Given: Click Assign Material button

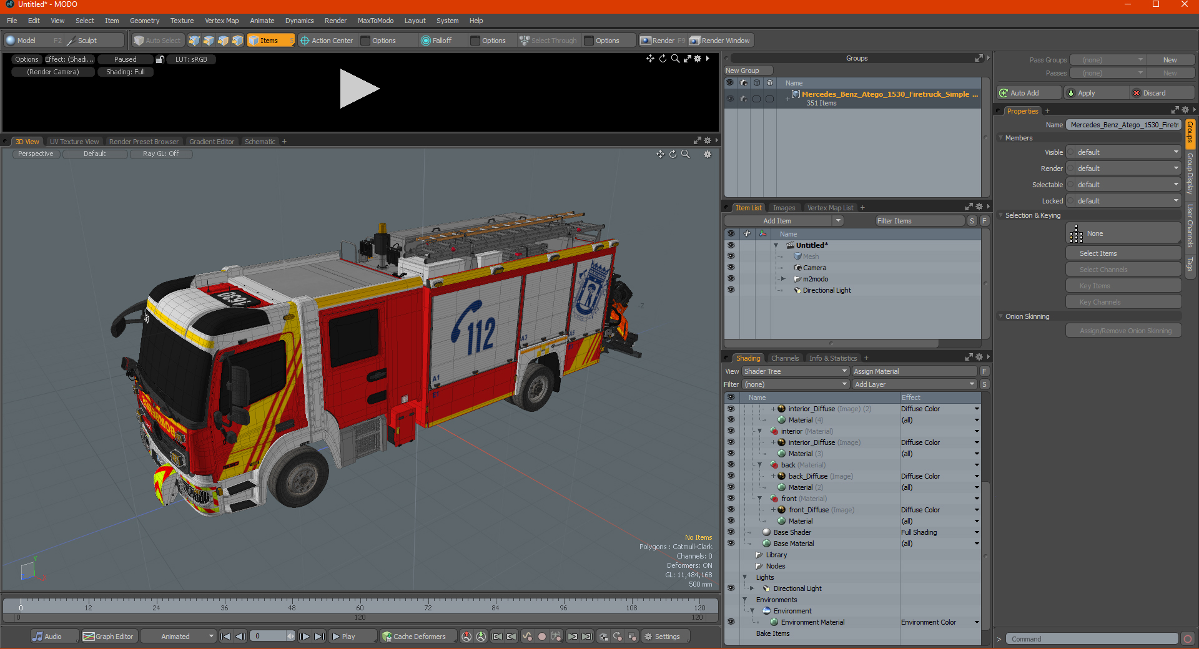Looking at the screenshot, I should [915, 371].
